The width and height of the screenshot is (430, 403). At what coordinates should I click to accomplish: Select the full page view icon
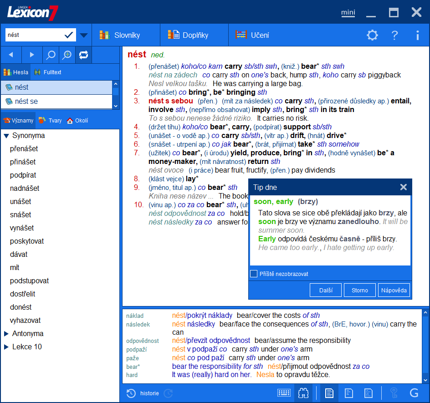click(329, 393)
